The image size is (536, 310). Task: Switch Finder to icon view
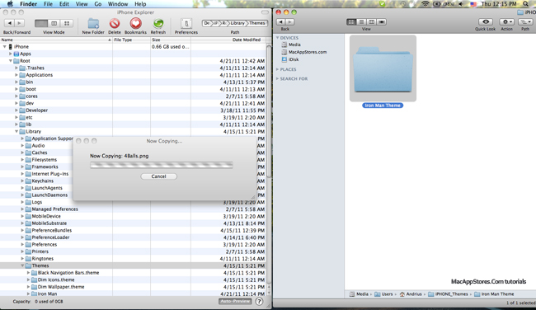tap(351, 22)
